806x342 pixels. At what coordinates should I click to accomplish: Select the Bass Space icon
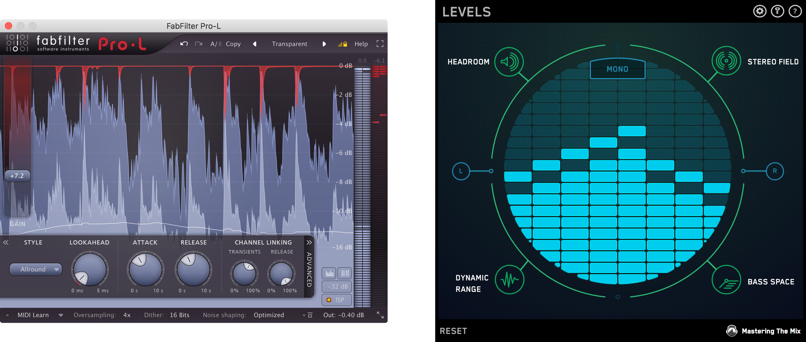pos(726,280)
